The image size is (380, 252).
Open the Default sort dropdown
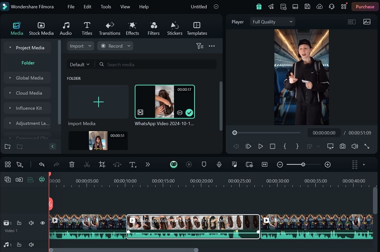pos(80,64)
